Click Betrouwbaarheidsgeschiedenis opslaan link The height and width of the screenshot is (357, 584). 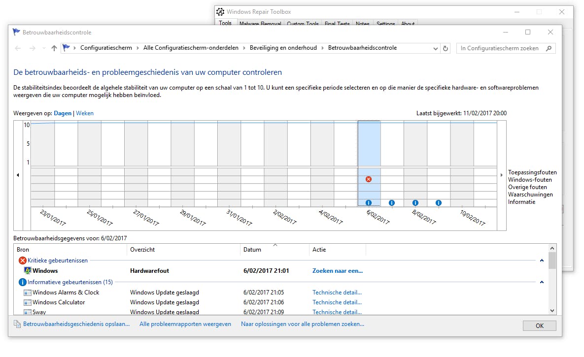pos(76,324)
